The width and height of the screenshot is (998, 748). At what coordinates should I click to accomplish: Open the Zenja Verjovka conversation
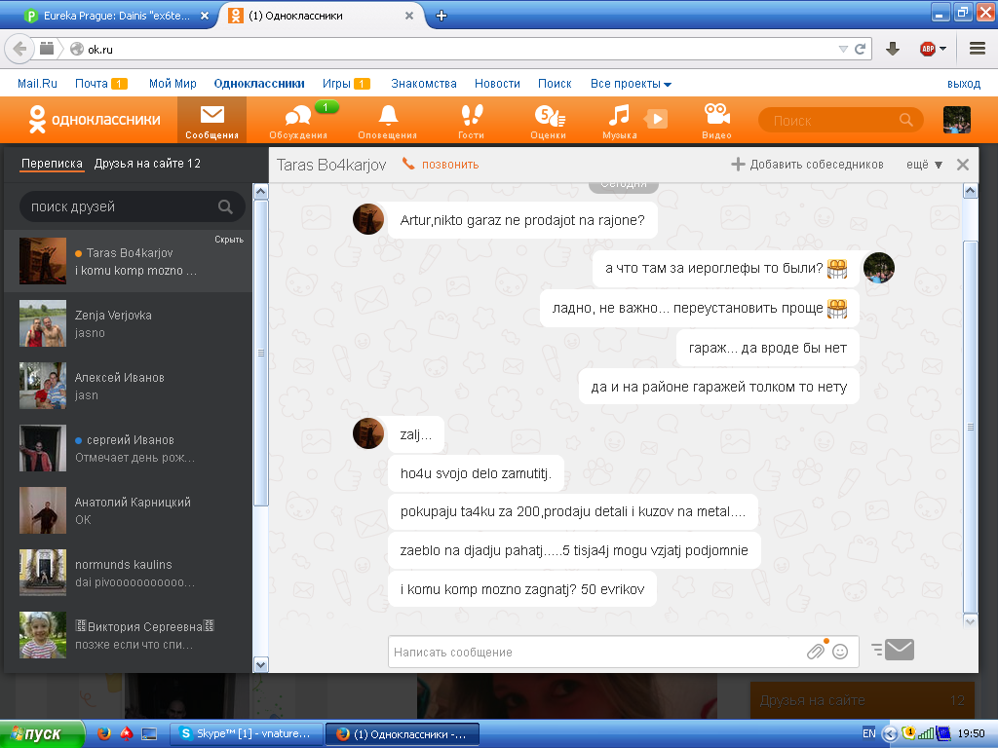click(x=128, y=323)
